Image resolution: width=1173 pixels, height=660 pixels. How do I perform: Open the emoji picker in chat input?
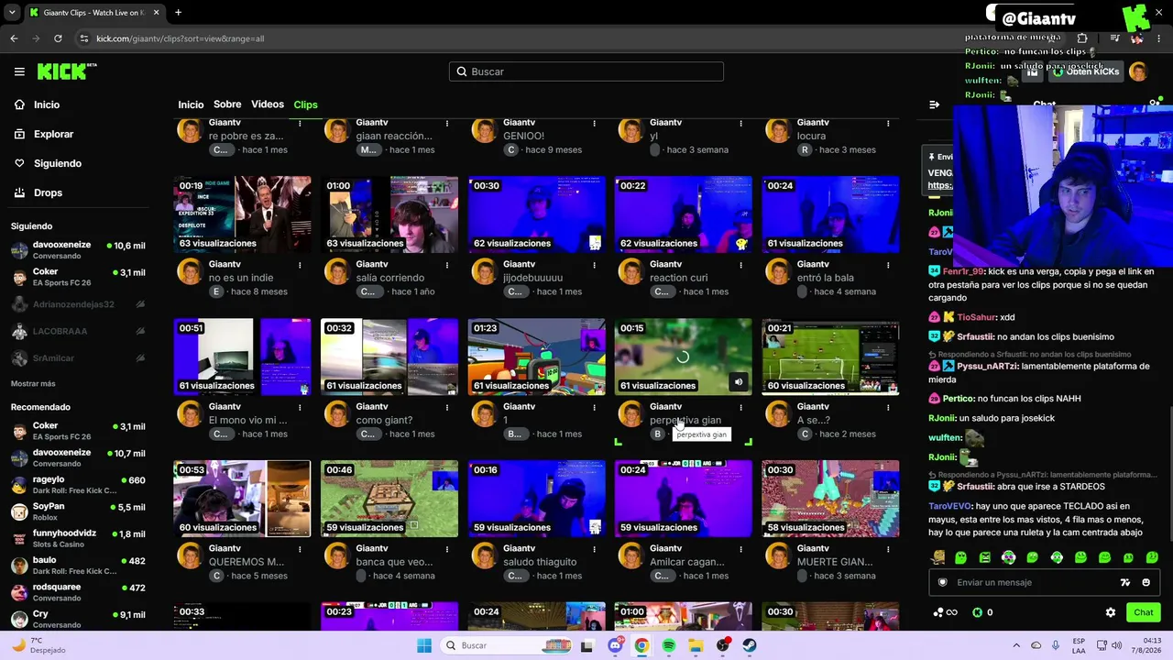click(1146, 582)
